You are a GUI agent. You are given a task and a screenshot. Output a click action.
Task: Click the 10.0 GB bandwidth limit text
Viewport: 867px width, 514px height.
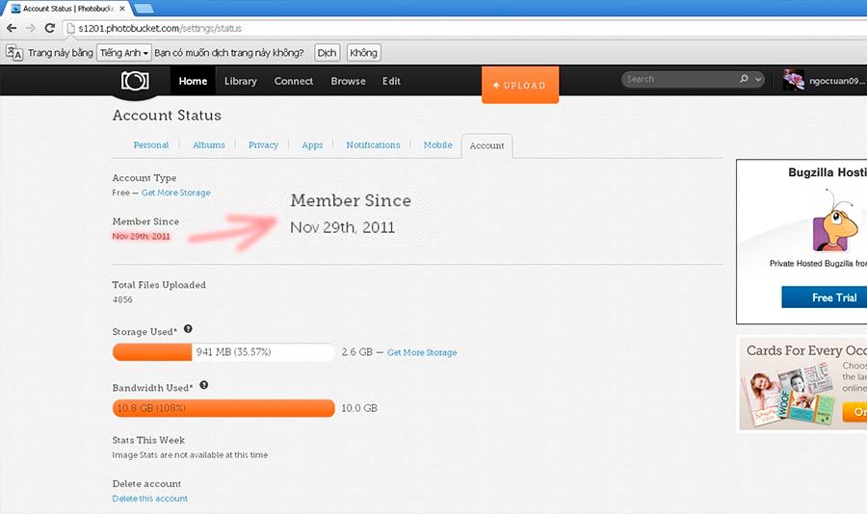click(359, 408)
